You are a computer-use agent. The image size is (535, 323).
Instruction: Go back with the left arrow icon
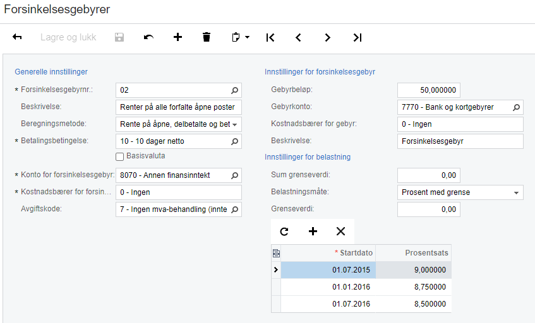[17, 37]
